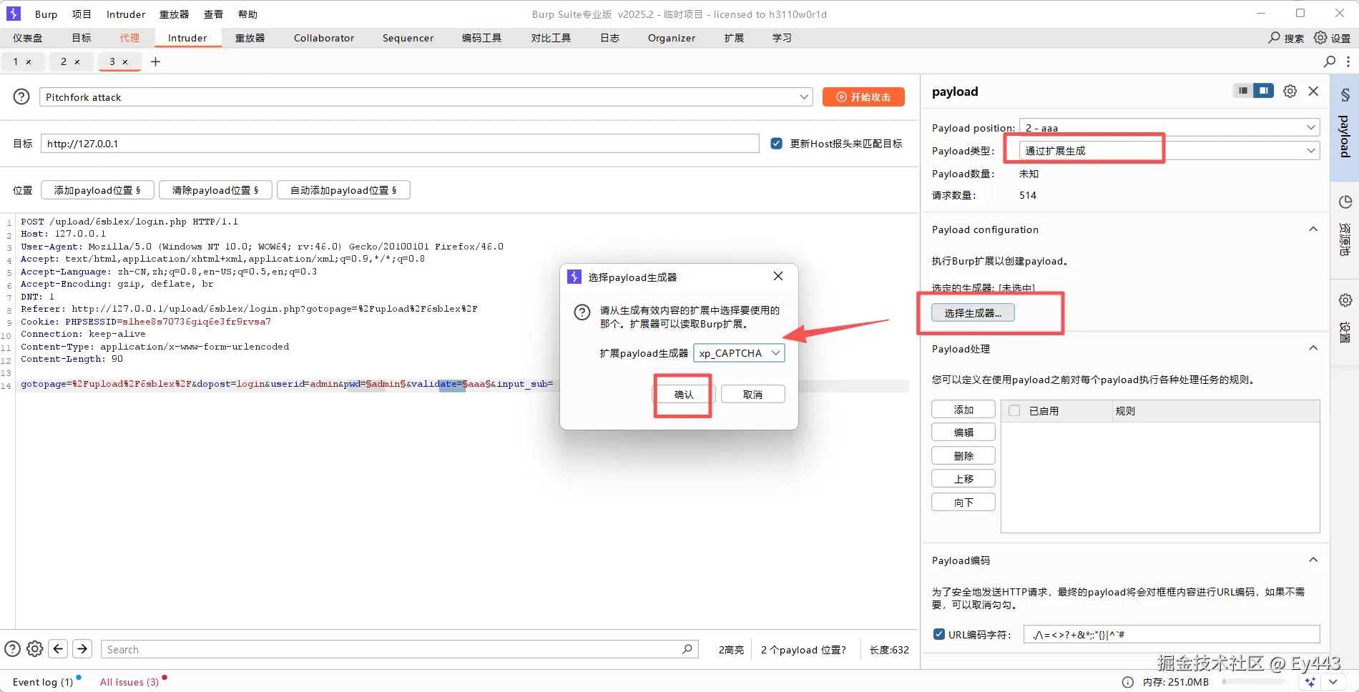Viewport: 1359px width, 692px height.
Task: Close Intruder tab 2
Action: pyautogui.click(x=77, y=62)
